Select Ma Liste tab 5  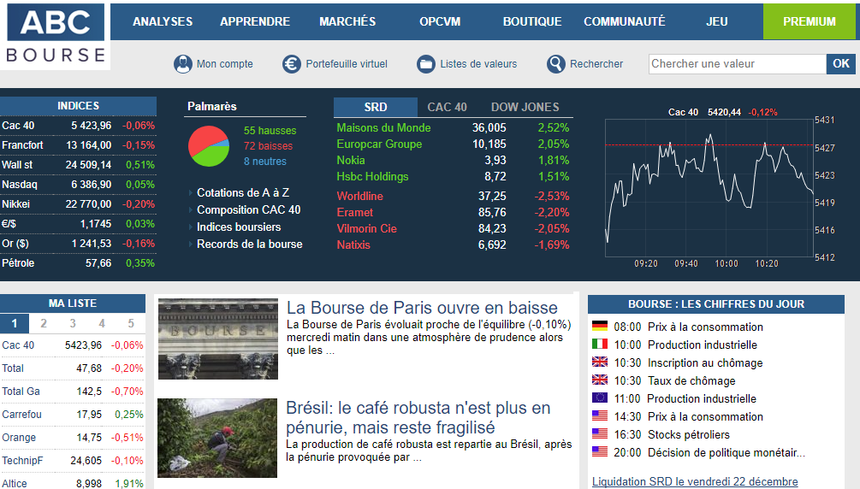pyautogui.click(x=131, y=323)
